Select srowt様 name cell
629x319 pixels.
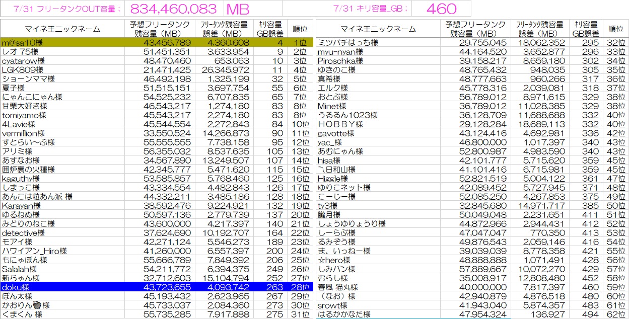coord(378,305)
